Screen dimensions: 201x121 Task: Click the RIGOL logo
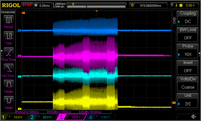tap(11, 5)
